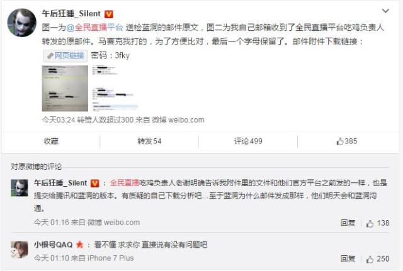Open the 网页链接 link button
This screenshot has height=271, width=403.
[65, 56]
